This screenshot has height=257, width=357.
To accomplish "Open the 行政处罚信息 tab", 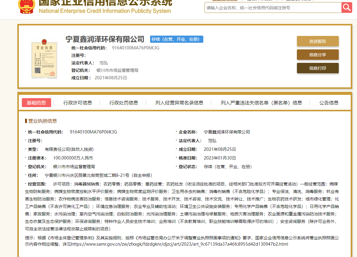I will (123, 103).
